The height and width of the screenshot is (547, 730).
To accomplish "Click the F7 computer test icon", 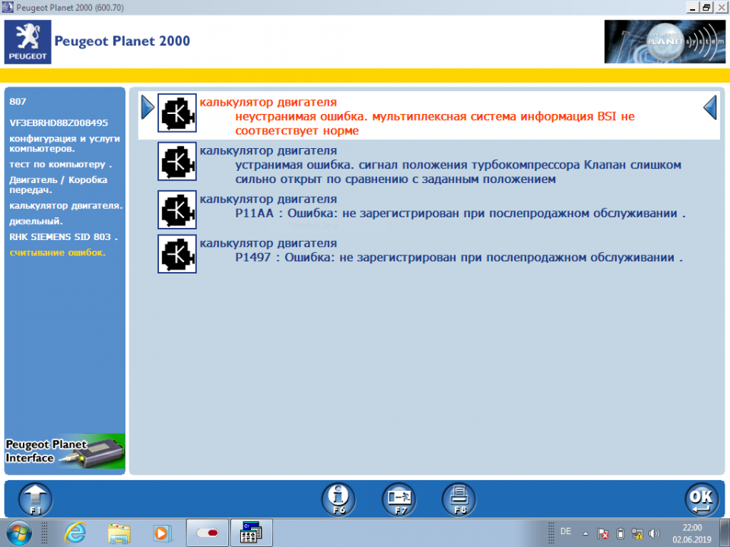I will tap(398, 499).
